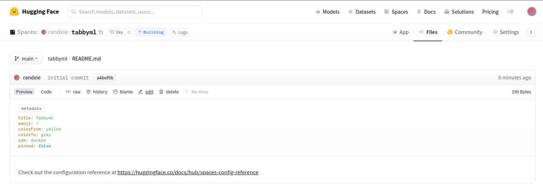The image size is (543, 191).
Task: Open the tabbyml space name link
Action: coord(84,32)
